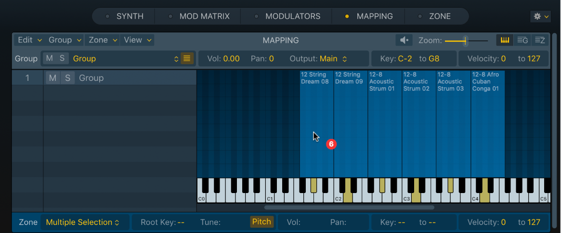Switch to group list view
Viewport: 561px width, 233px height.
522,40
